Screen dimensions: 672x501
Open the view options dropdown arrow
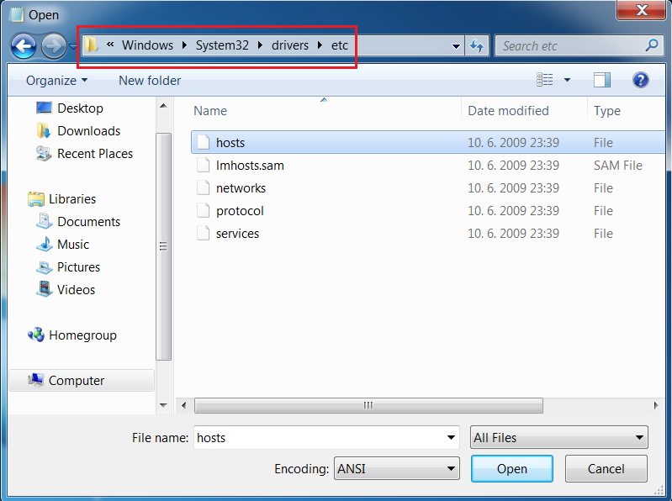(567, 80)
